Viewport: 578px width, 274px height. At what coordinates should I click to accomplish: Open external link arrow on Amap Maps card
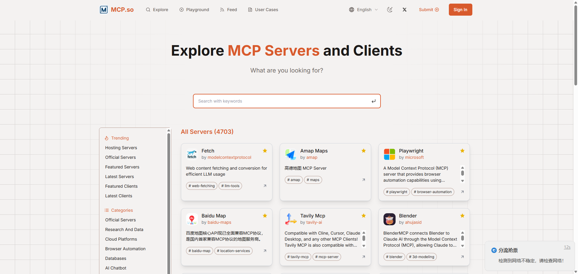coord(364,180)
